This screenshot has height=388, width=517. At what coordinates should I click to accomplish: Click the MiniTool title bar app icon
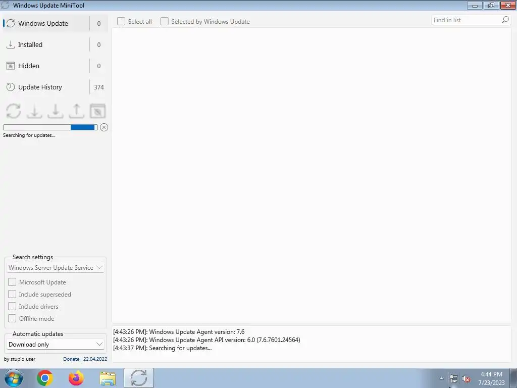tap(5, 5)
